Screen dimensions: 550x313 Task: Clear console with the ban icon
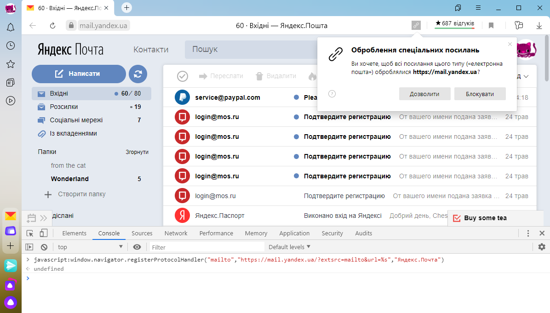tap(44, 247)
